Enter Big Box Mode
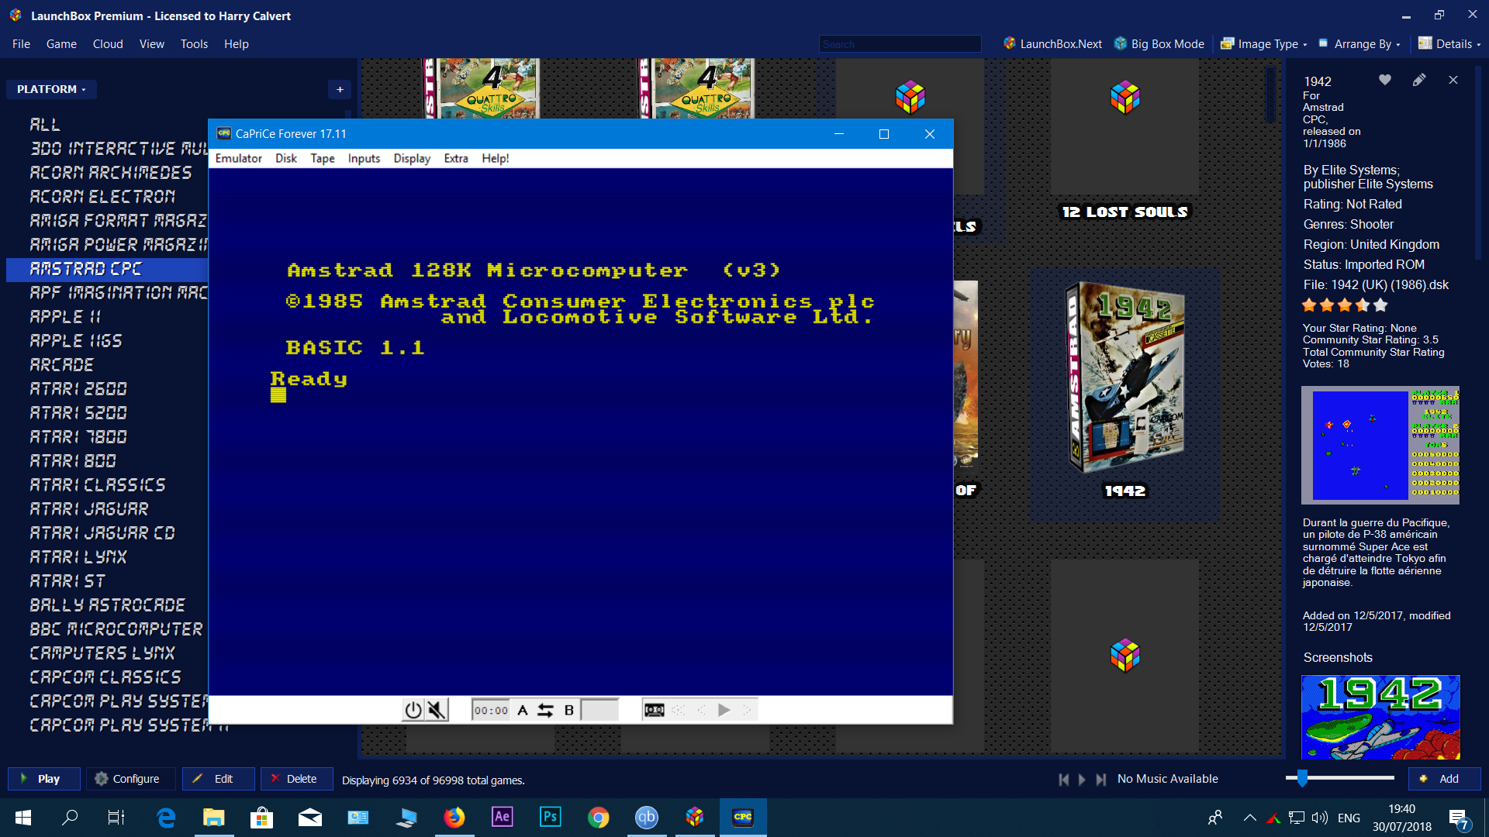 point(1159,44)
